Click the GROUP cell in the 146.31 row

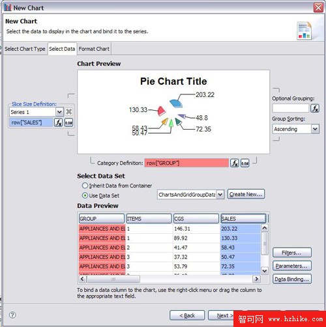pyautogui.click(x=102, y=229)
